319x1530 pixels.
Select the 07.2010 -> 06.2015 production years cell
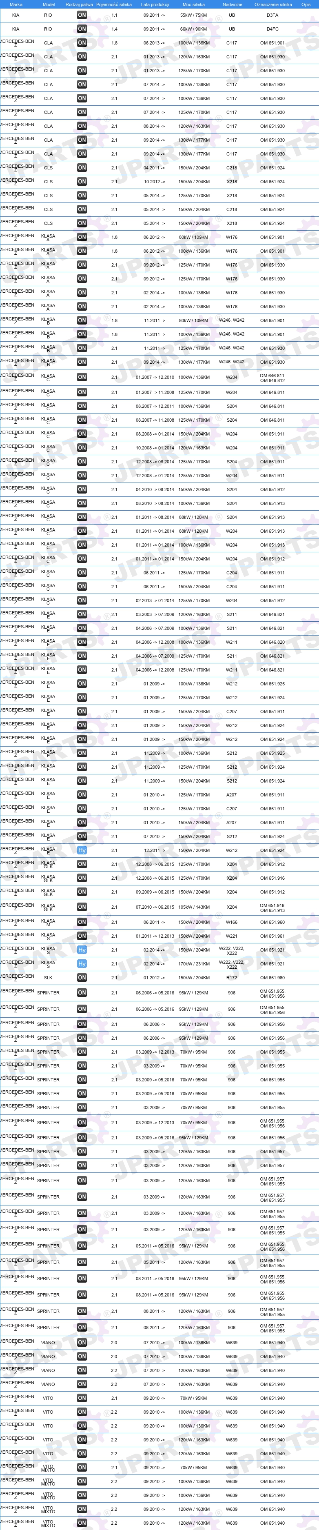click(x=155, y=907)
